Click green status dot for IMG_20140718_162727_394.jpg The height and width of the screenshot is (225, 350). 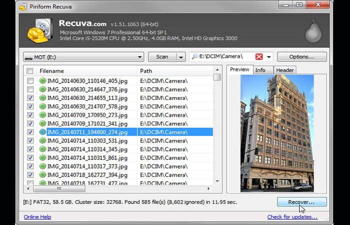(42, 175)
